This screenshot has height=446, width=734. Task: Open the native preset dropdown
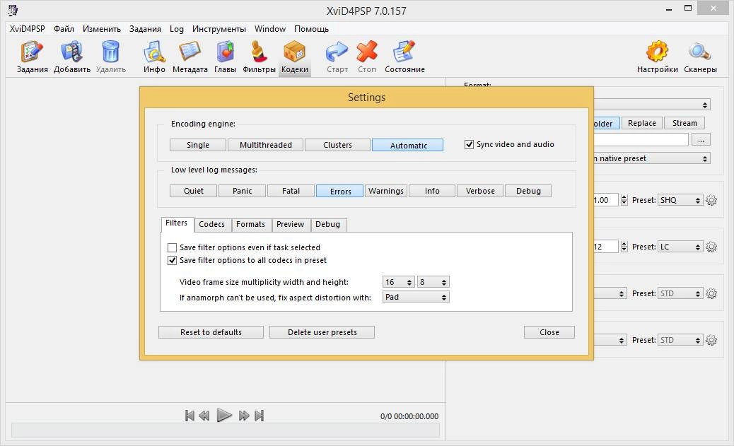click(x=651, y=158)
